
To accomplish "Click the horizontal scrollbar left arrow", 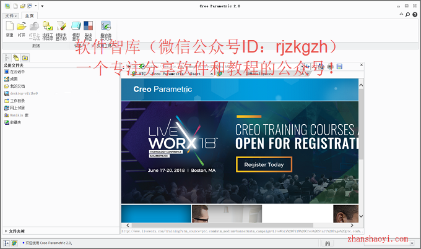I will (128, 226).
